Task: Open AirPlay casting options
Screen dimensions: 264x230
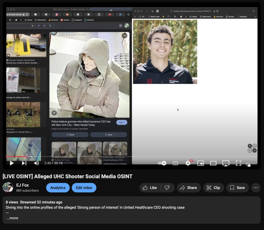Action: 226,163
